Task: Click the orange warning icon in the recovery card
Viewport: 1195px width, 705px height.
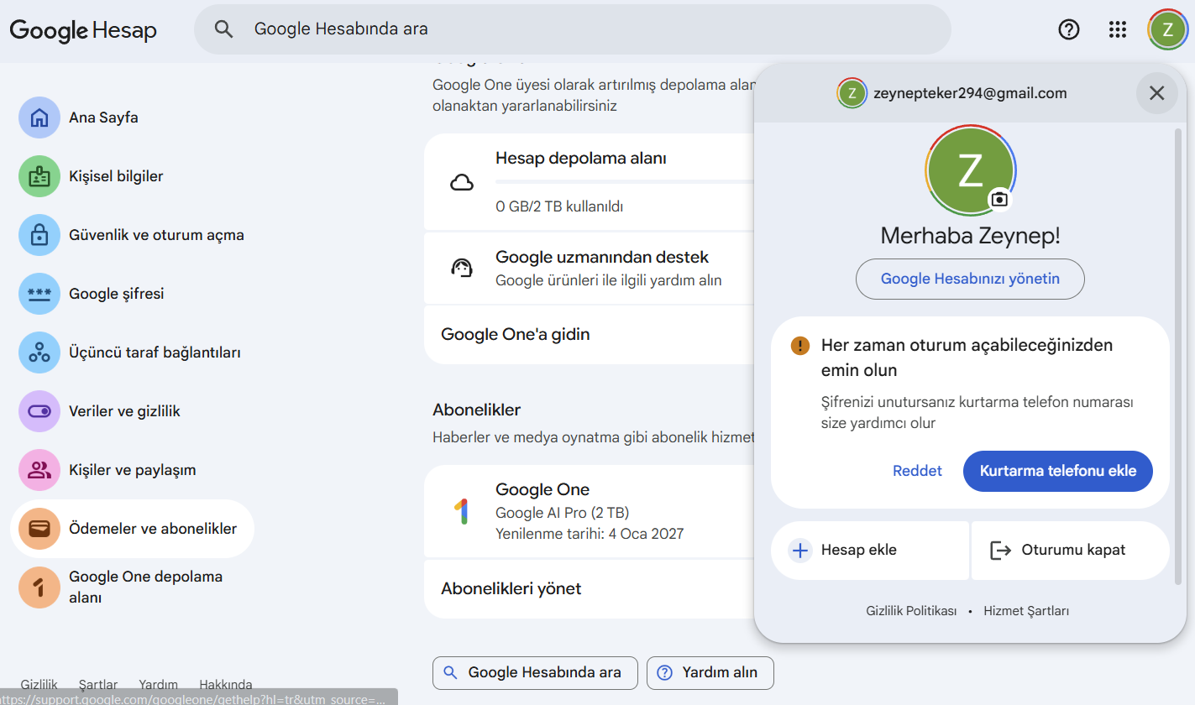Action: [x=800, y=346]
